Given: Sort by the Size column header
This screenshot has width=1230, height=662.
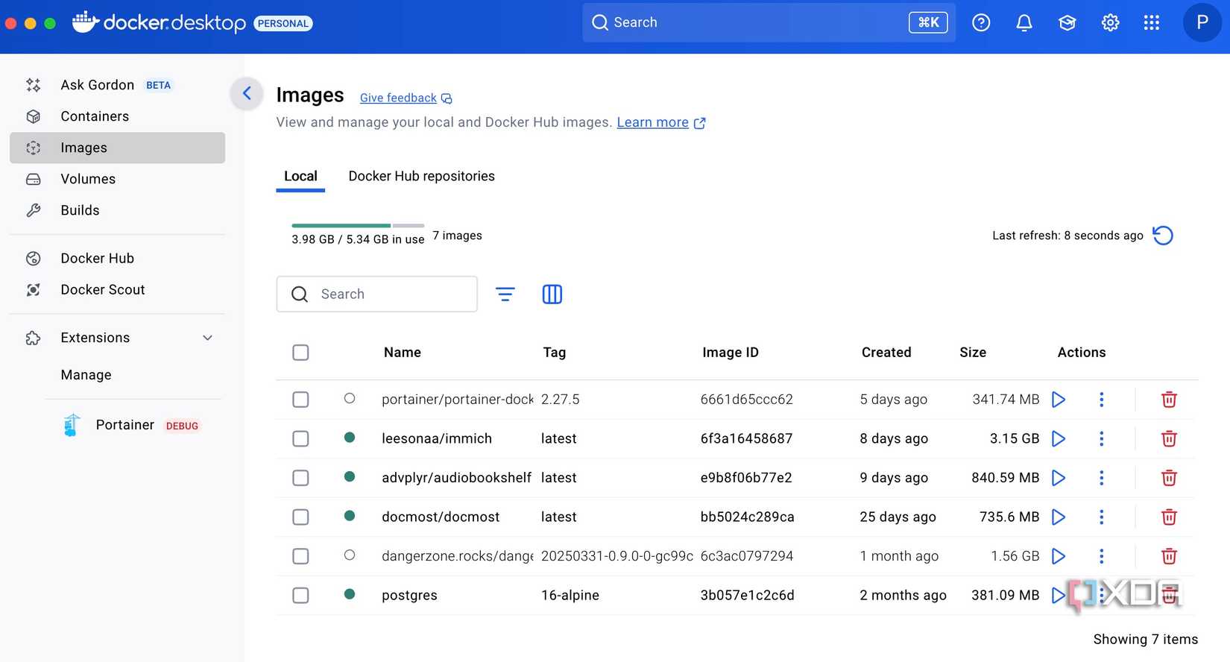Looking at the screenshot, I should tap(973, 353).
